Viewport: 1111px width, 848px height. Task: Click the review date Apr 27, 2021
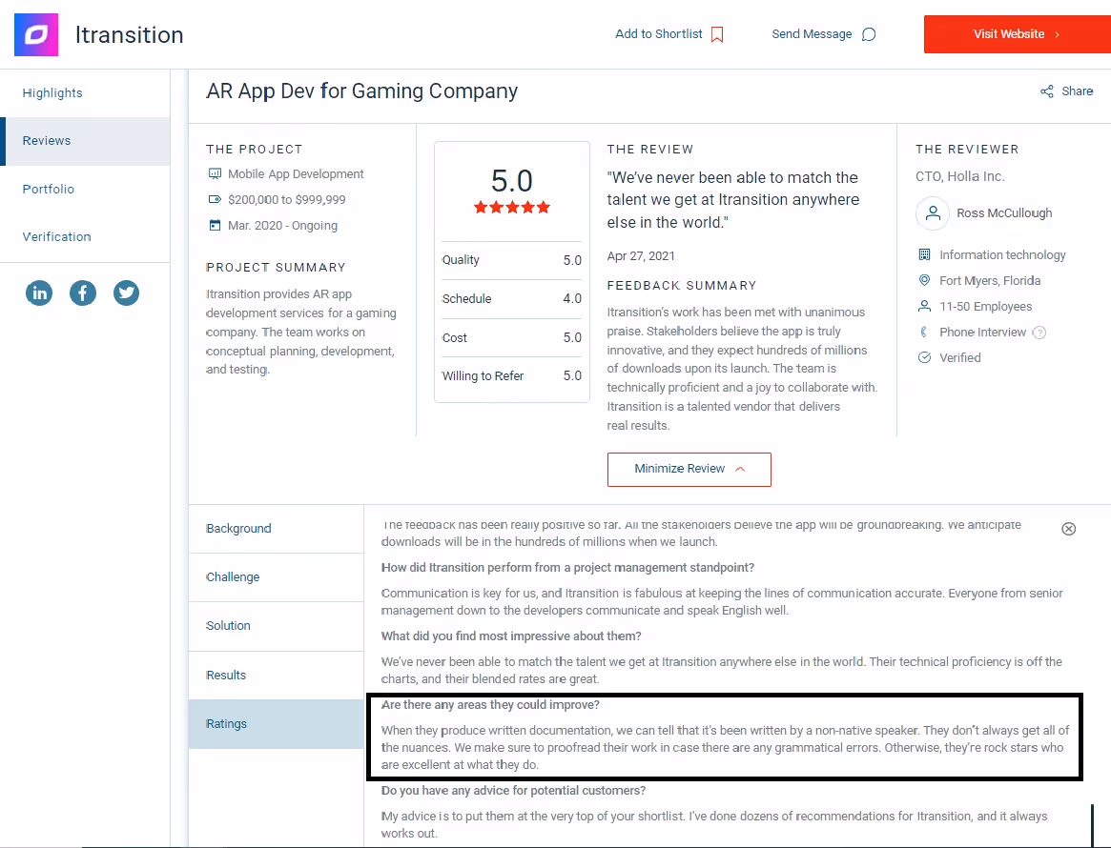[x=641, y=256]
